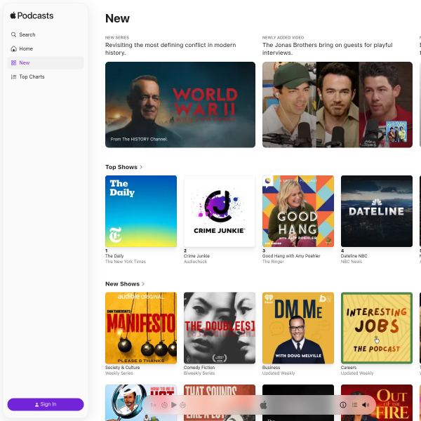This screenshot has width=421, height=421.
Task: Click the 'New Shows' heading
Action: click(x=122, y=283)
